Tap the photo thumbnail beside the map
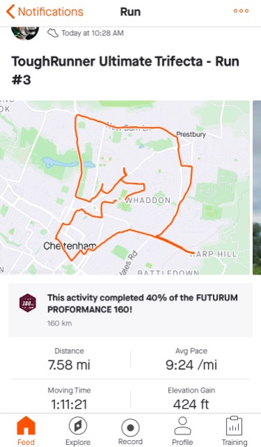261x447 pixels. coord(257,187)
